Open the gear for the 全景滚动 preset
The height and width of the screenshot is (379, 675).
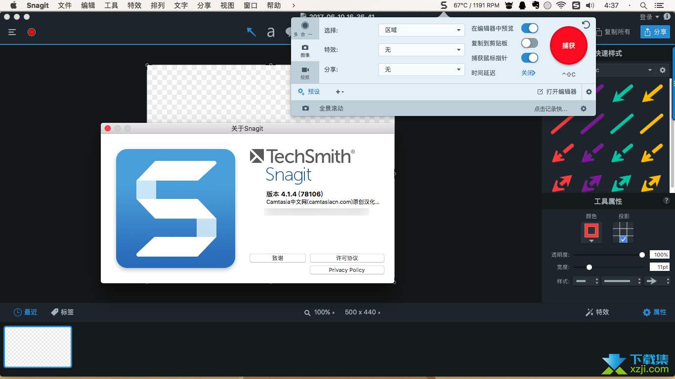[584, 109]
